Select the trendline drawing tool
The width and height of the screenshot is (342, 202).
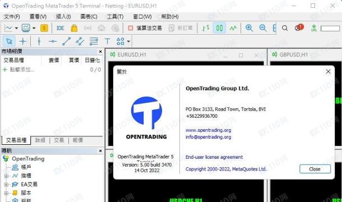pos(66,41)
